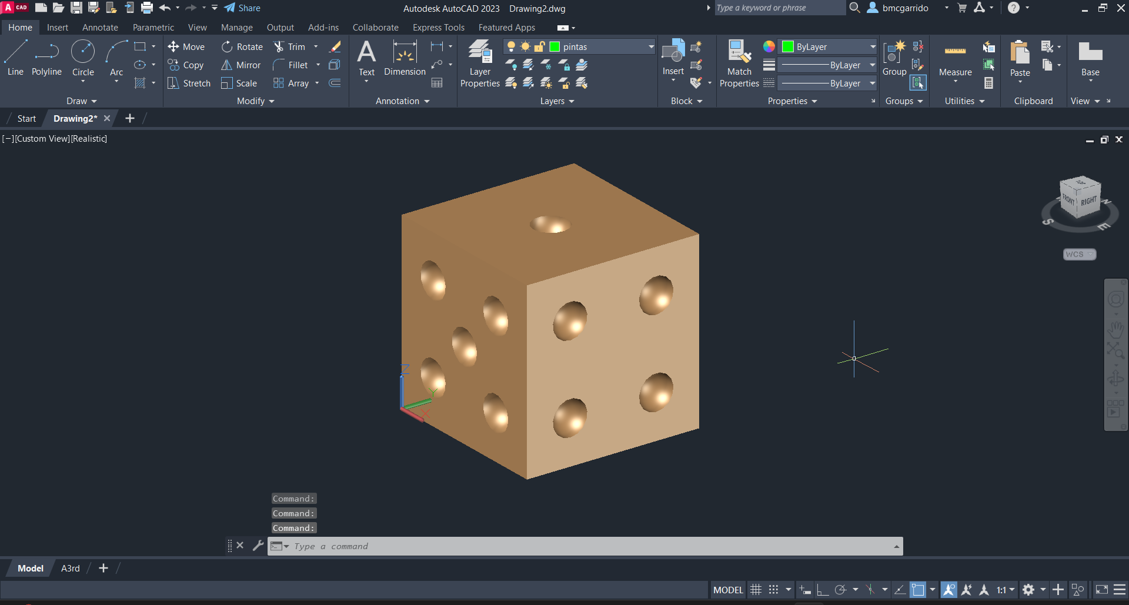The width and height of the screenshot is (1129, 605).
Task: Click the Mirror tool icon
Action: tap(226, 65)
